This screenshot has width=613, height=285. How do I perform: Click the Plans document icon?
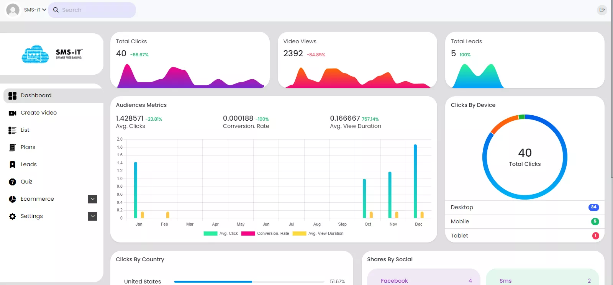(x=12, y=147)
